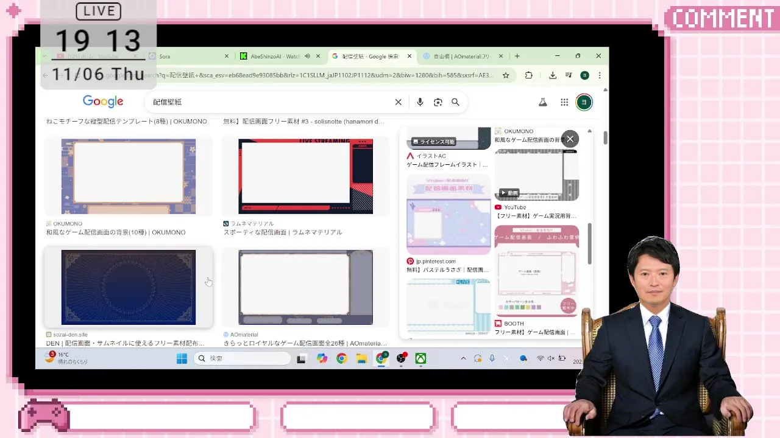
Task: Show hidden system tray icons
Action: [x=463, y=359]
